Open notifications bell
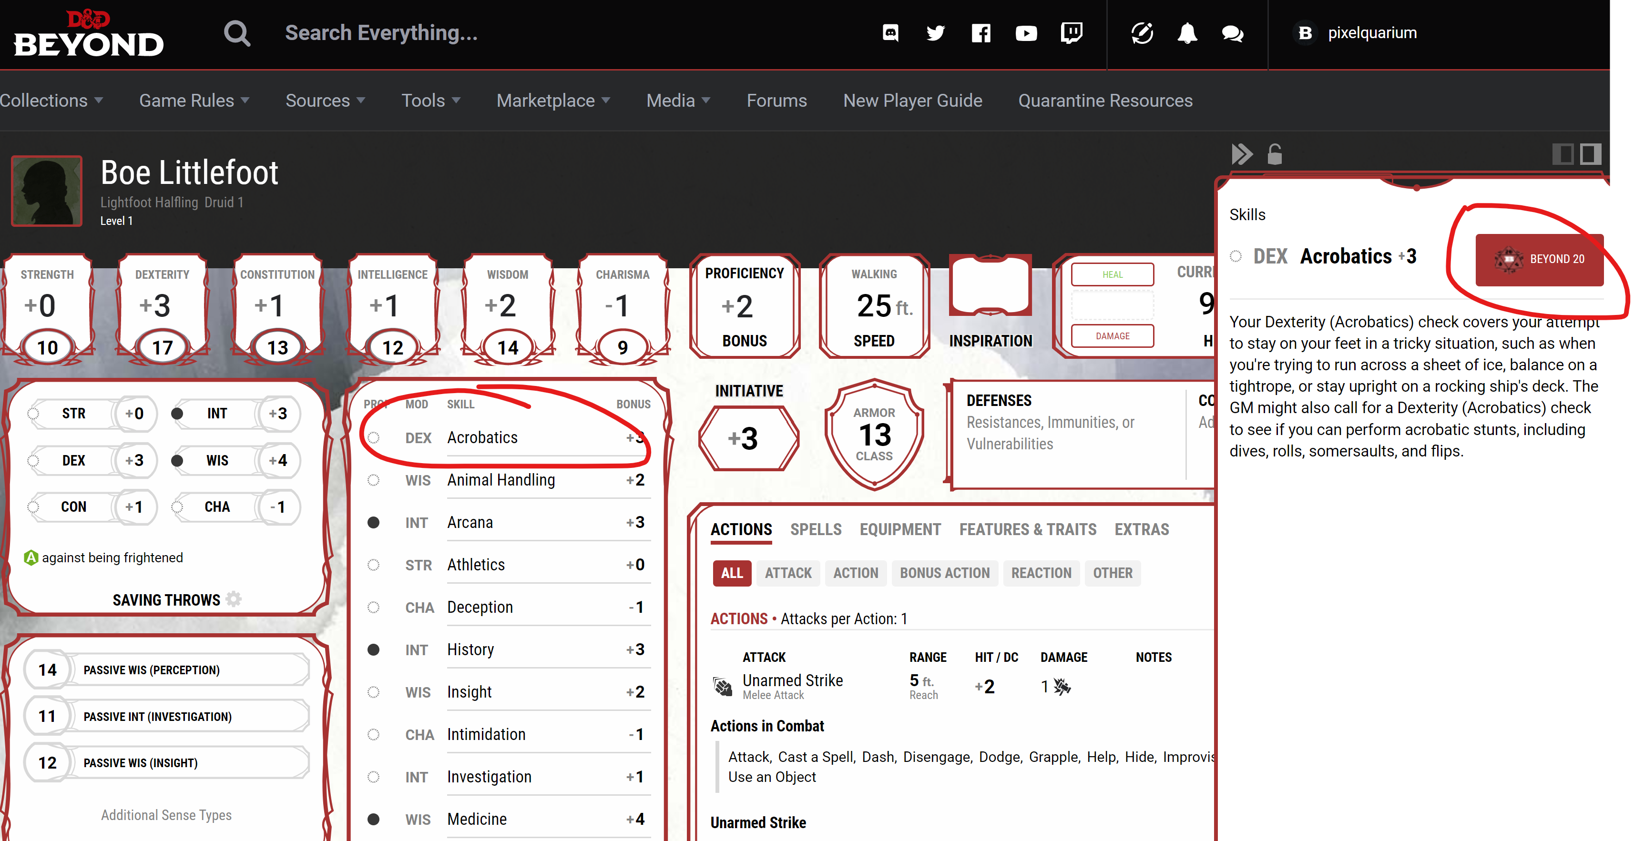 1187,33
